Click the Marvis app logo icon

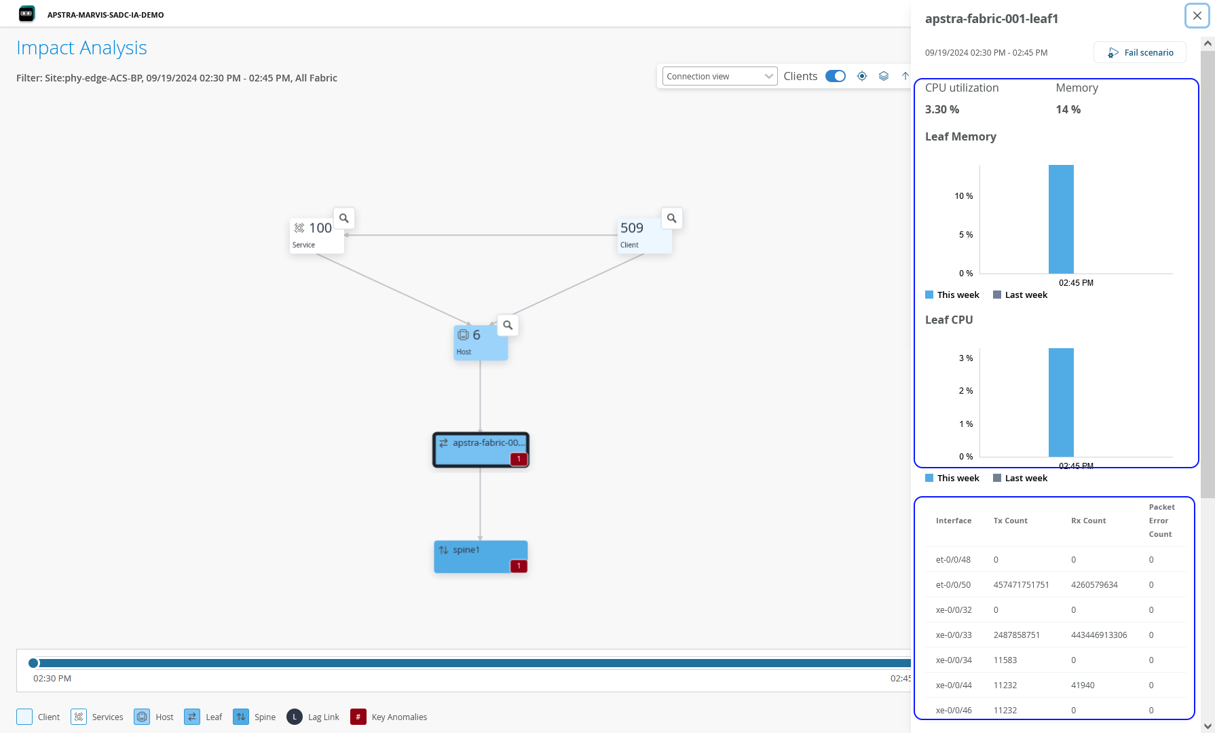[26, 14]
